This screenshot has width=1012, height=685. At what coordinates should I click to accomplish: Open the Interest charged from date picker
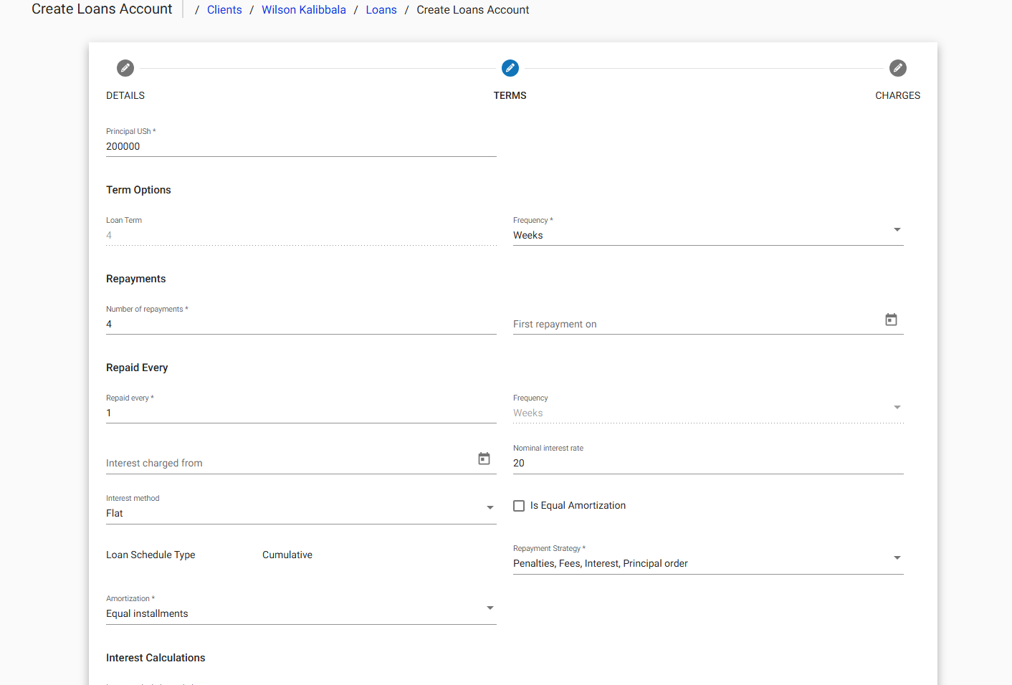pyautogui.click(x=484, y=458)
